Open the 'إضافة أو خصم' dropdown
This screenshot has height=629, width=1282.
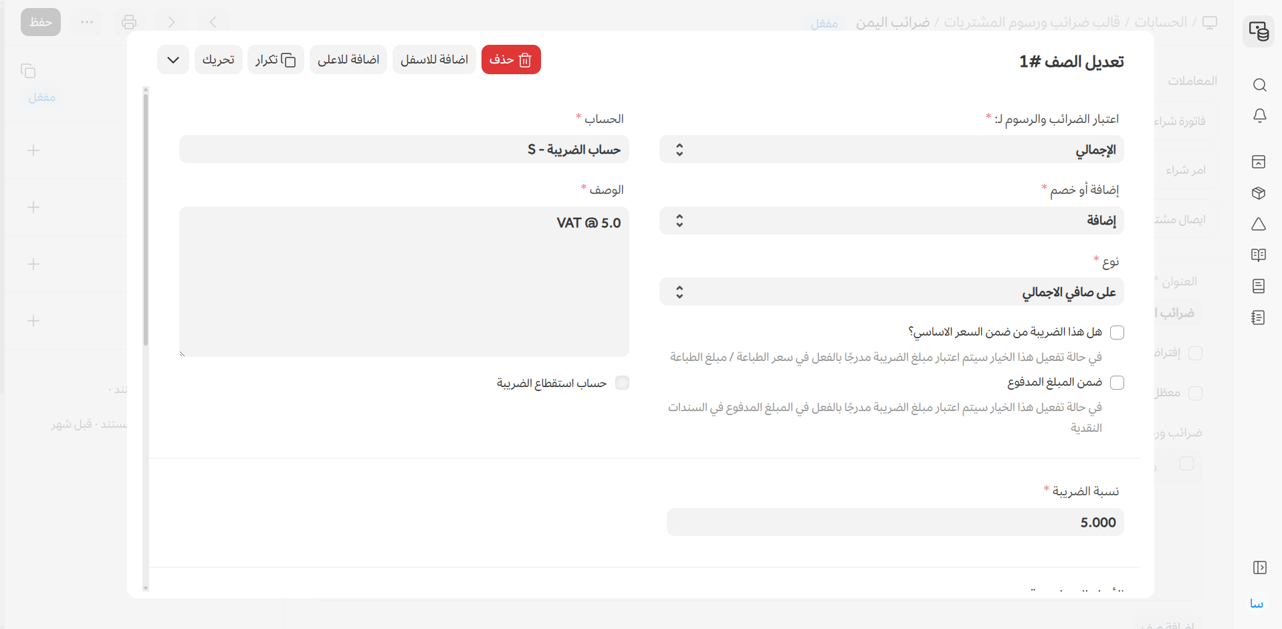point(891,221)
